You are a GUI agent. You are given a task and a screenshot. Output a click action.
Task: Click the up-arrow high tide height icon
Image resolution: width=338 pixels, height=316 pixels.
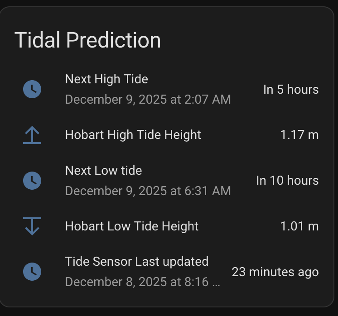click(x=32, y=135)
